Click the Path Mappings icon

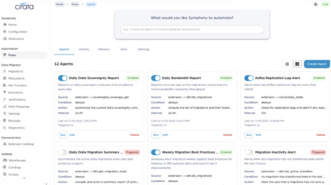click(5, 107)
